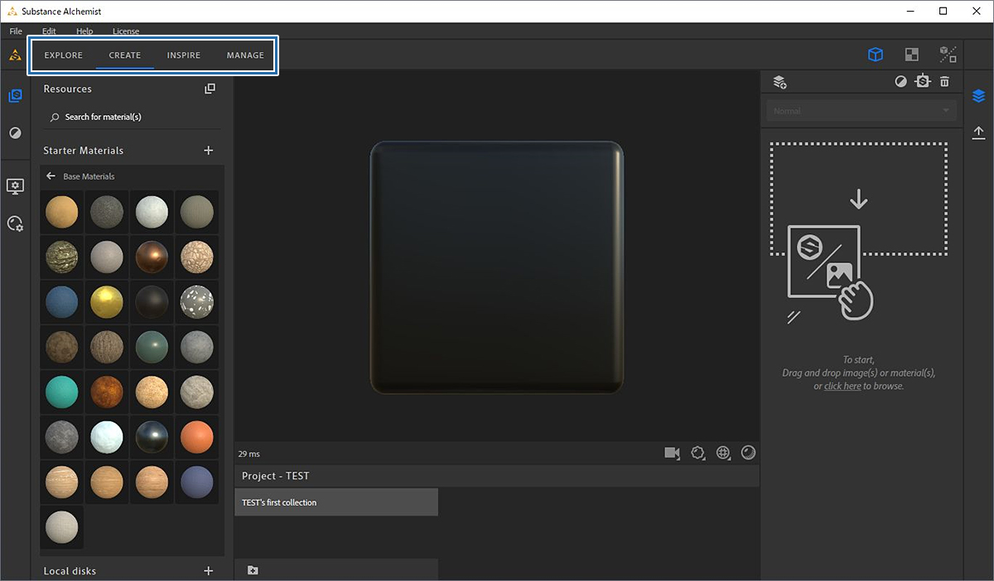Select the bright orange material thumbnail

point(196,437)
